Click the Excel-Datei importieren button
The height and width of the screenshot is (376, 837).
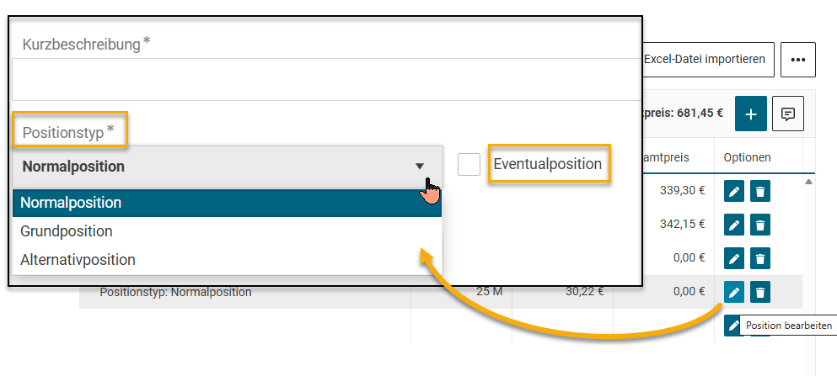pos(706,60)
